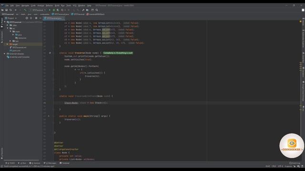Click the expand/collapse all icon in Project panel
305x171 pixels.
pyautogui.click(x=31, y=18)
